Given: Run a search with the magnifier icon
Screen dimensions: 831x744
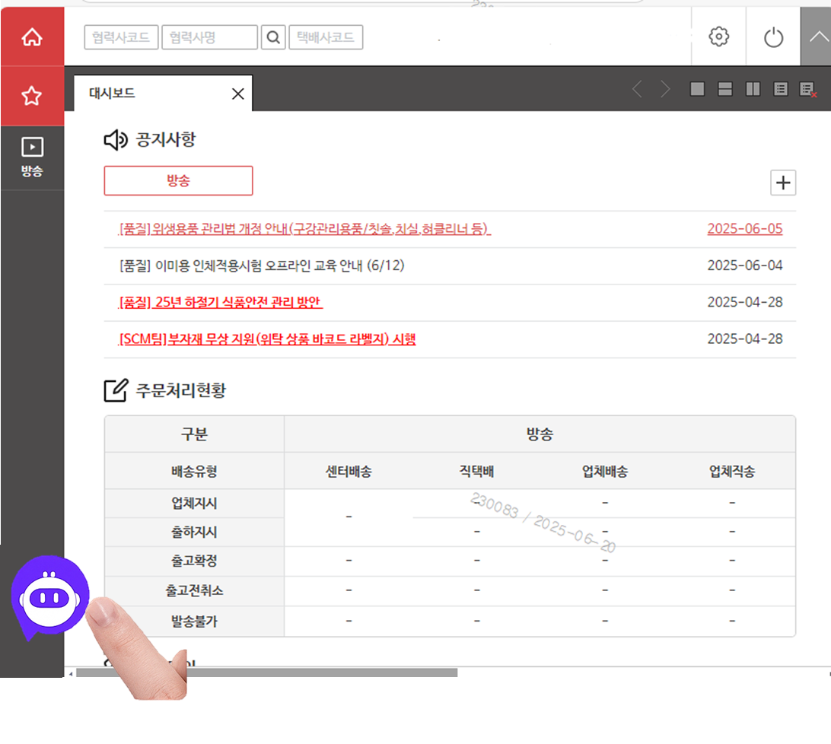Looking at the screenshot, I should [x=273, y=37].
